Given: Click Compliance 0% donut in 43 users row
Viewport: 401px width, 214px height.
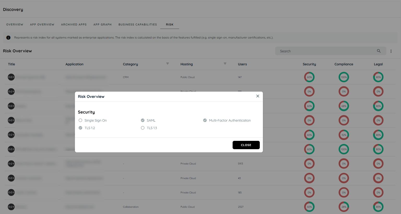Looking at the screenshot, I should 344,178.
